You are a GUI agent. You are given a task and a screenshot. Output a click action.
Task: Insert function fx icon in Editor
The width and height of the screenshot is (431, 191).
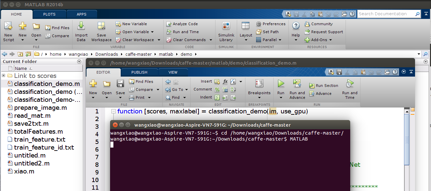pyautogui.click(x=225, y=82)
